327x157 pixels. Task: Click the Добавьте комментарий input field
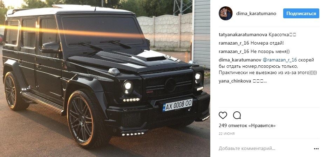click(265, 149)
